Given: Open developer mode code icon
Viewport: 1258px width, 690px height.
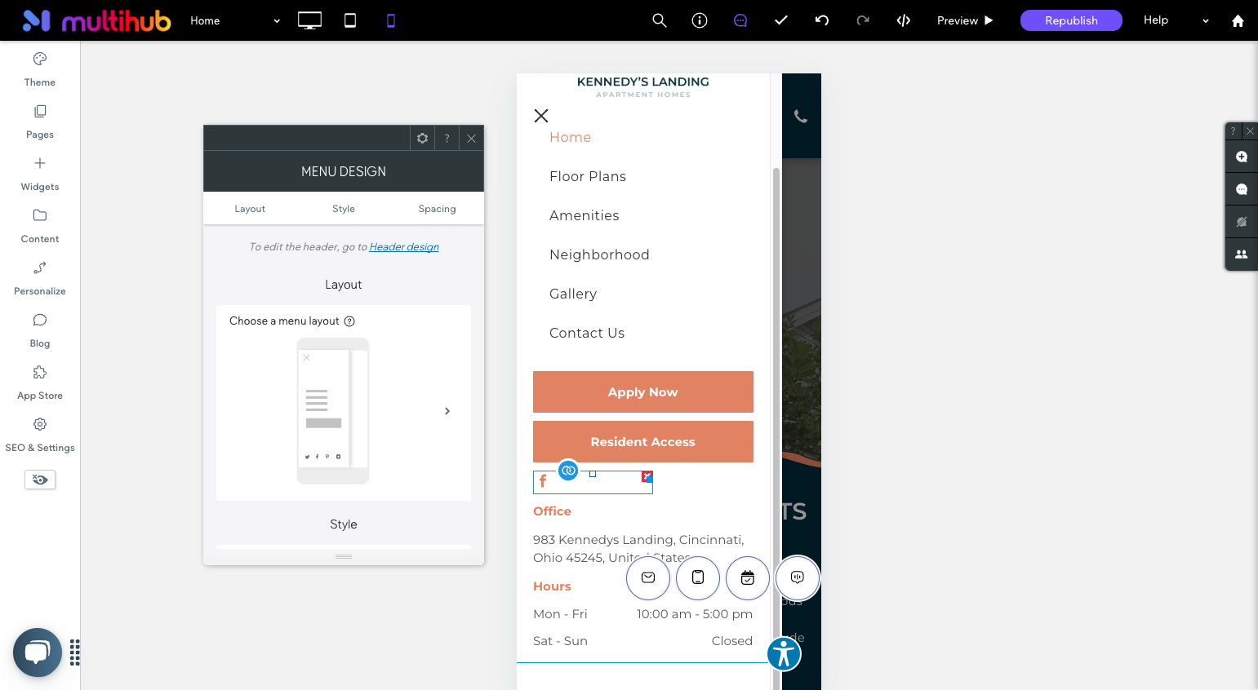Looking at the screenshot, I should click(x=904, y=20).
